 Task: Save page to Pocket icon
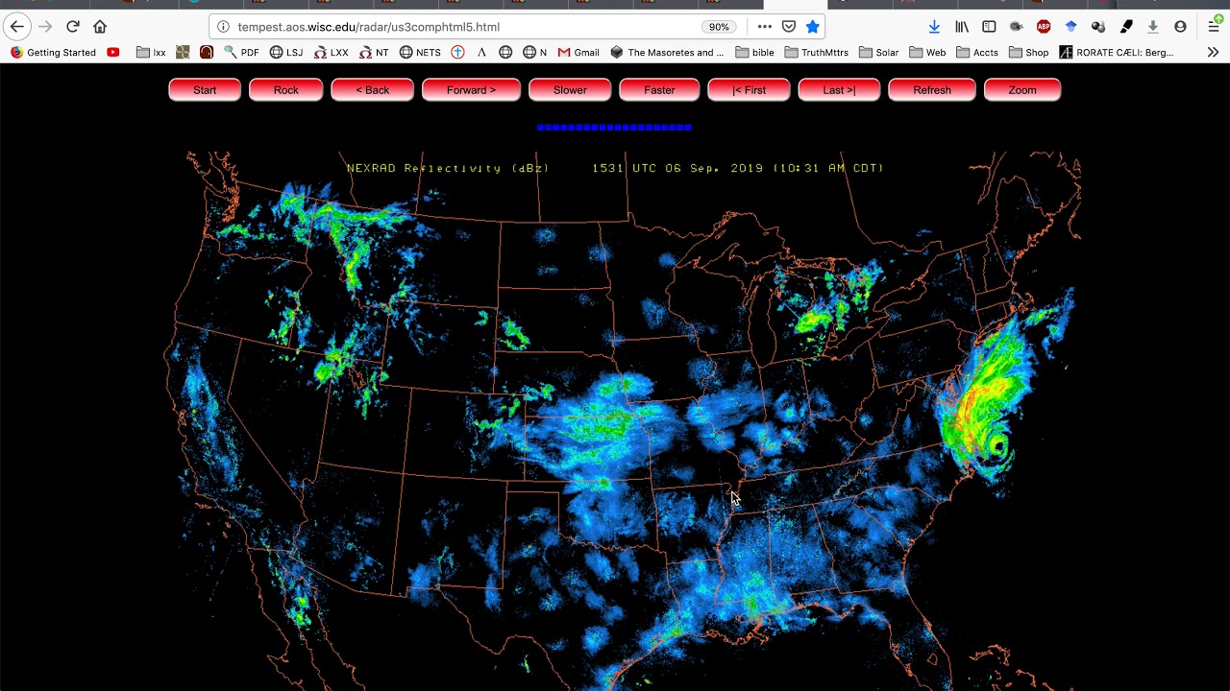789,27
